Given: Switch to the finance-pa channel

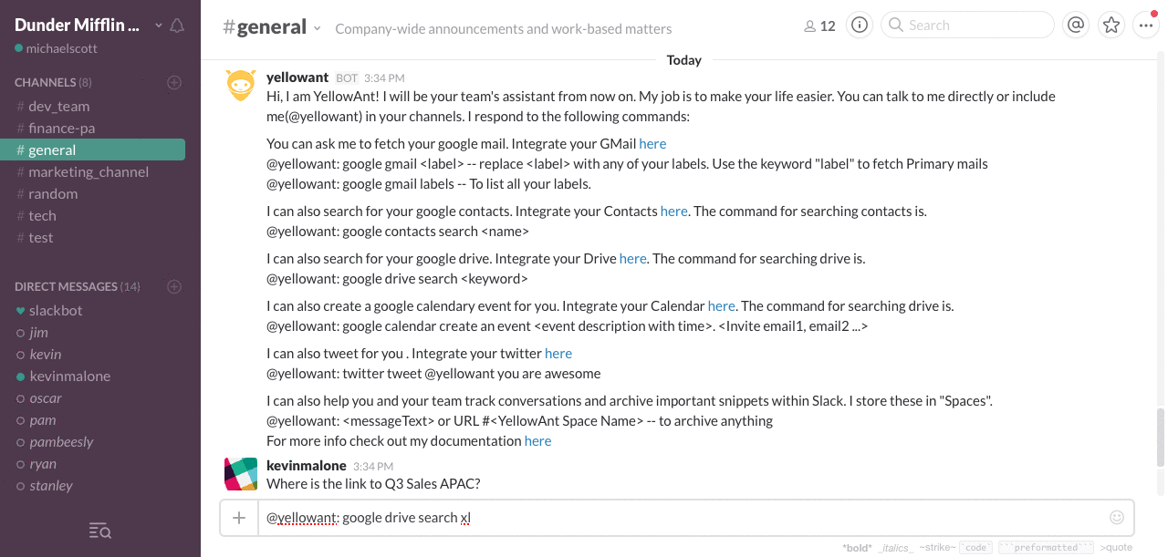Looking at the screenshot, I should click(x=61, y=128).
